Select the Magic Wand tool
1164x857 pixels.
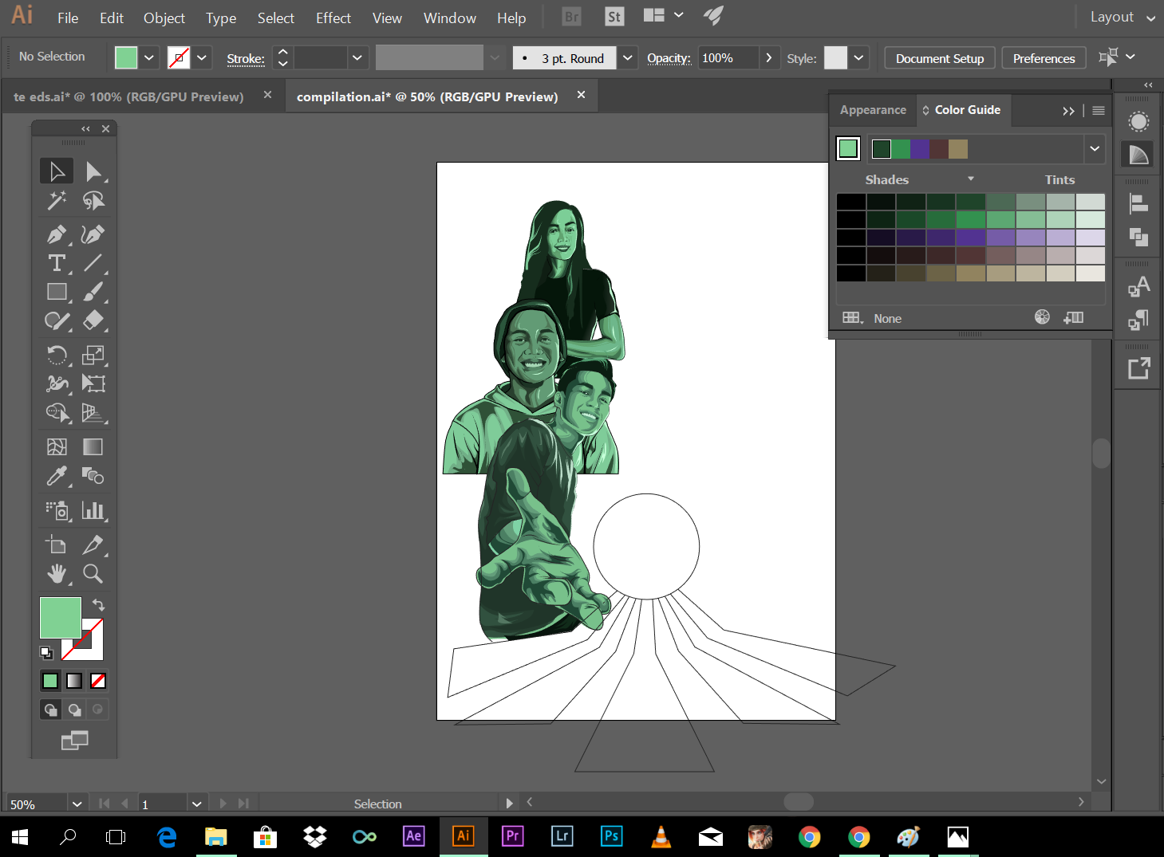[x=56, y=201]
